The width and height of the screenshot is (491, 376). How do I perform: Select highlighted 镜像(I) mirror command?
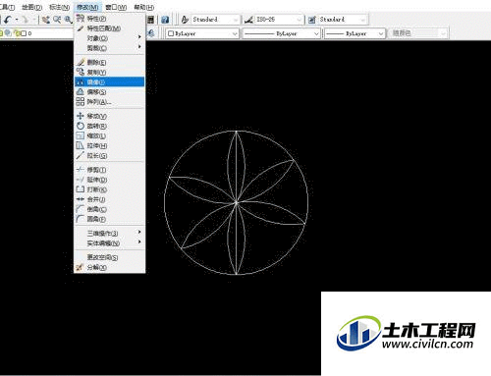[110, 81]
